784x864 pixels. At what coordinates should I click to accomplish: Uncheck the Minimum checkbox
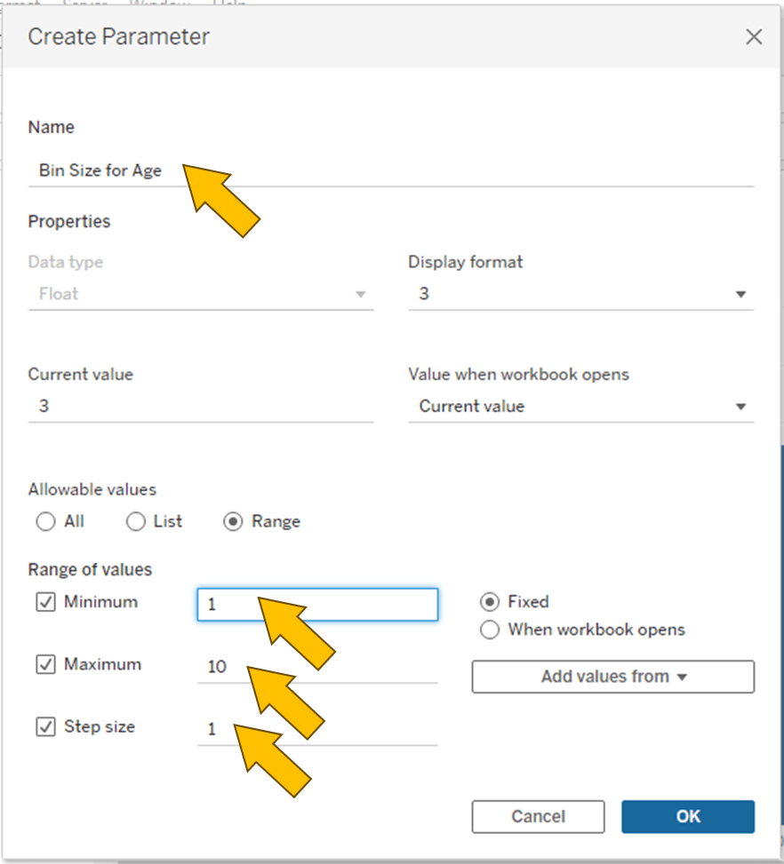(45, 602)
